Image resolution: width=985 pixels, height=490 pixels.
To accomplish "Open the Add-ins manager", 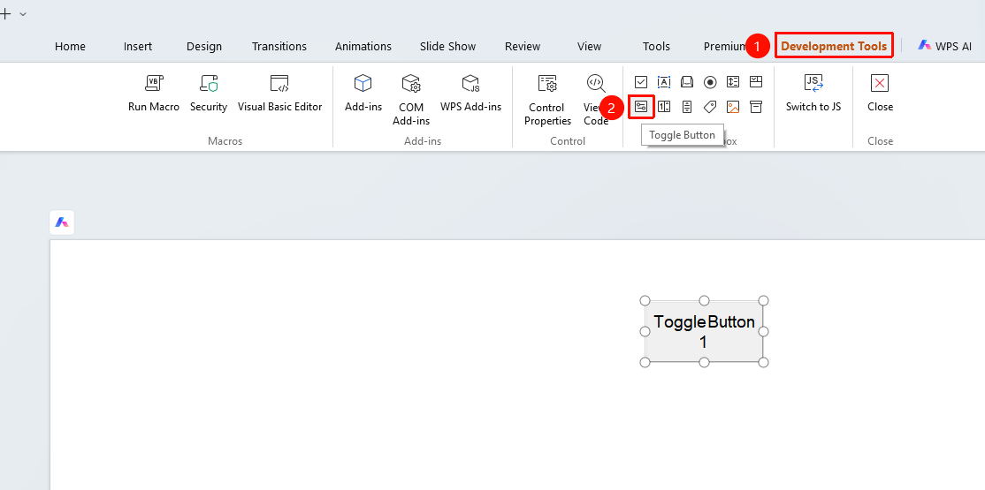I will (x=363, y=93).
